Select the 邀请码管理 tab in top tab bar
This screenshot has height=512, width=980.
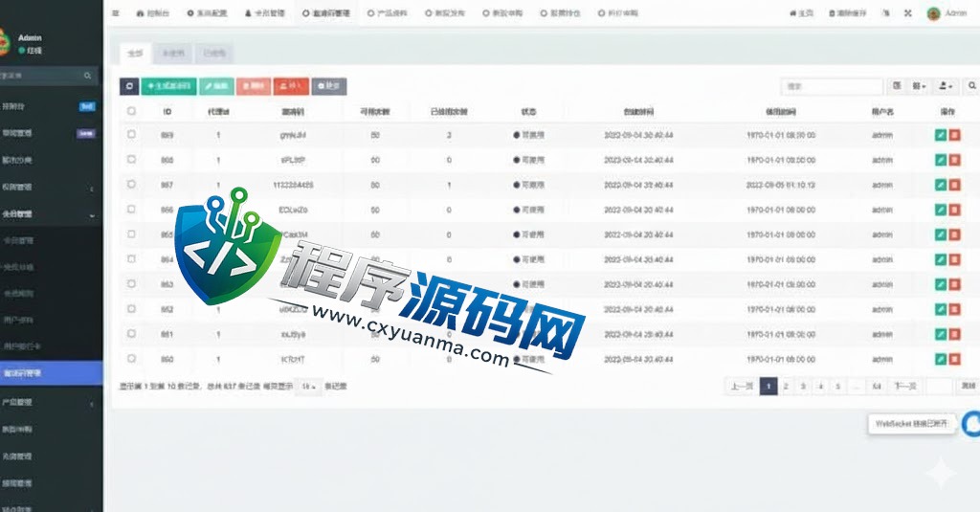[326, 13]
